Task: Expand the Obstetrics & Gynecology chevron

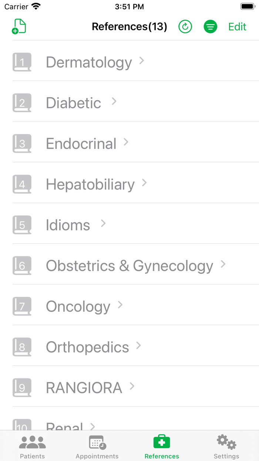Action: pyautogui.click(x=223, y=264)
